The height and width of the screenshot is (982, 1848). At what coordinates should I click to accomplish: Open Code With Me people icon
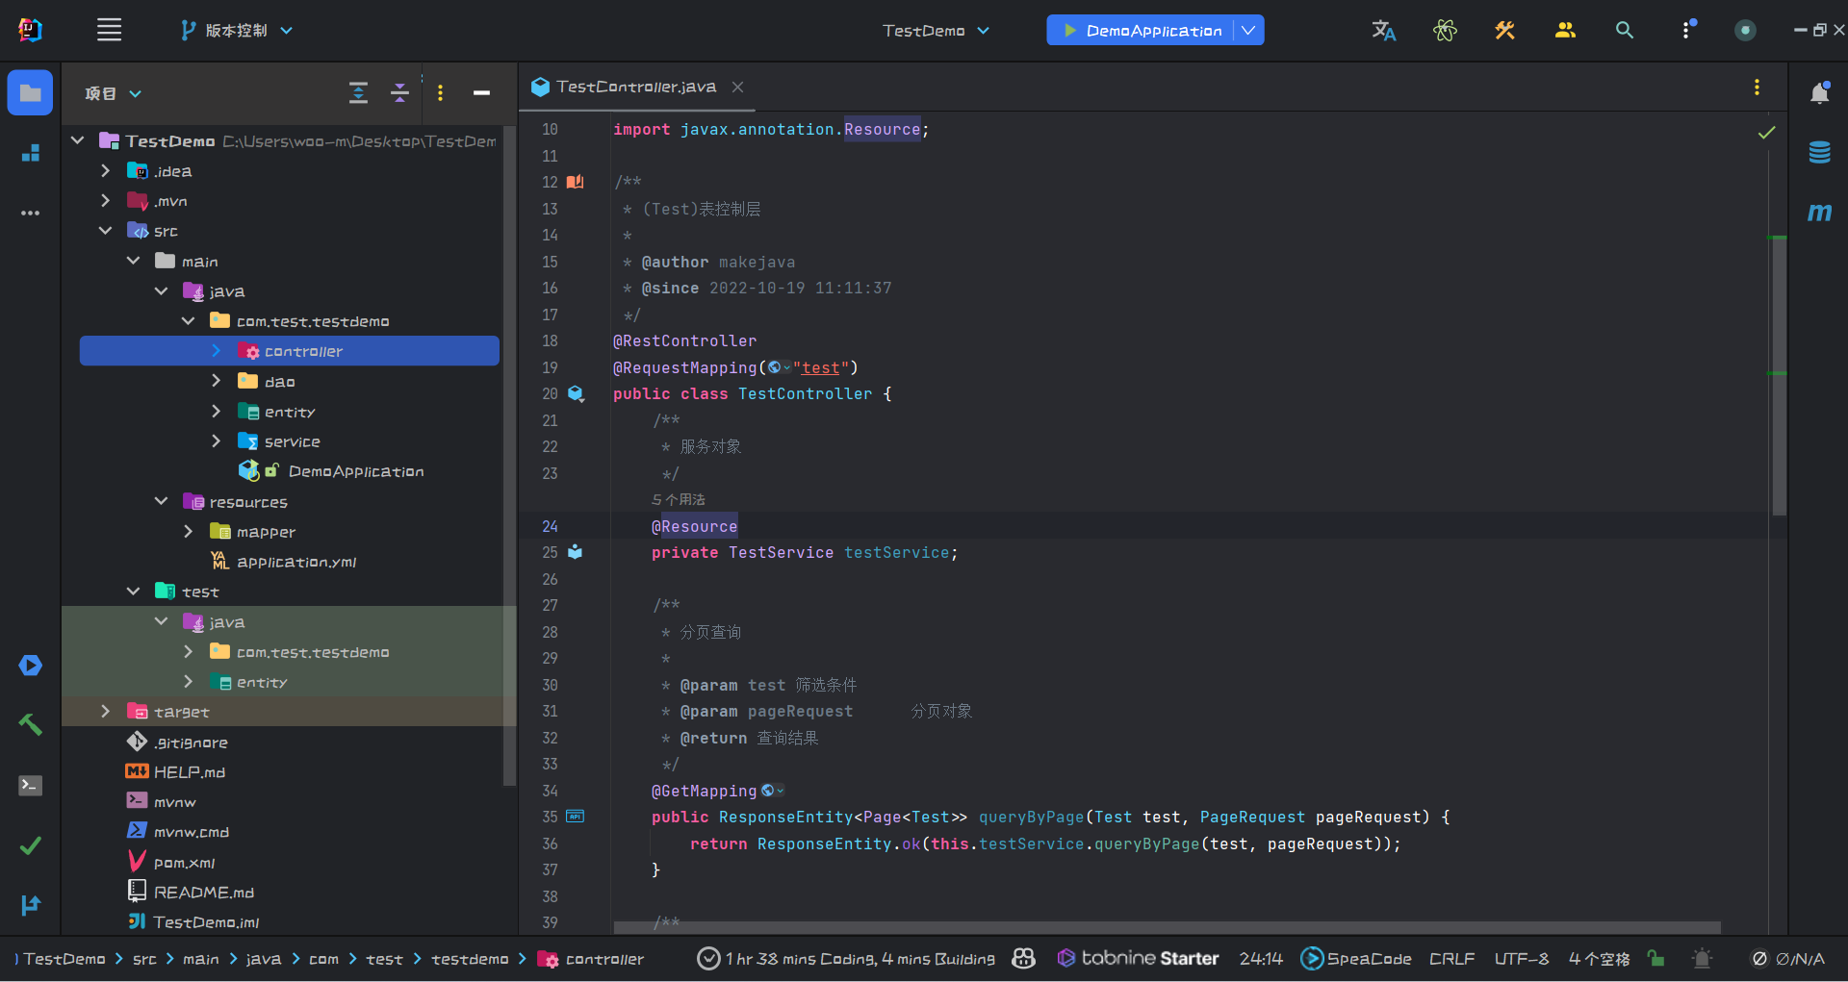[1565, 31]
